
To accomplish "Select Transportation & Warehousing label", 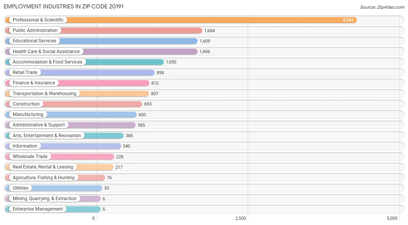I will (x=44, y=94).
